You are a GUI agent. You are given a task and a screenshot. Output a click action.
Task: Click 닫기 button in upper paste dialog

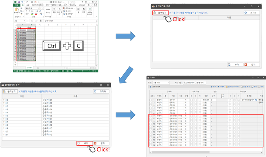pos(252,65)
